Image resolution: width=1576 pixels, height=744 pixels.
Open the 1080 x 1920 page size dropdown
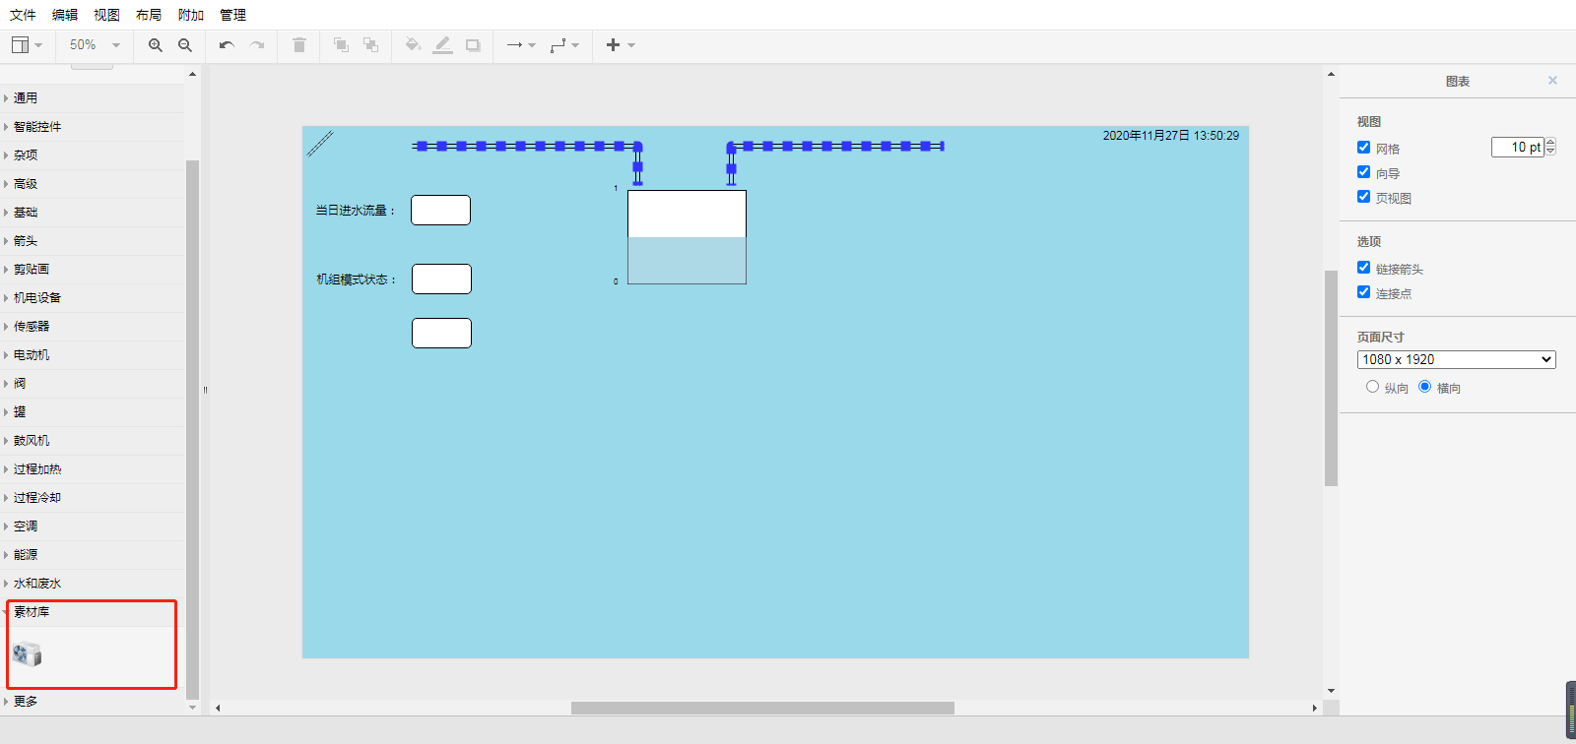coord(1456,360)
